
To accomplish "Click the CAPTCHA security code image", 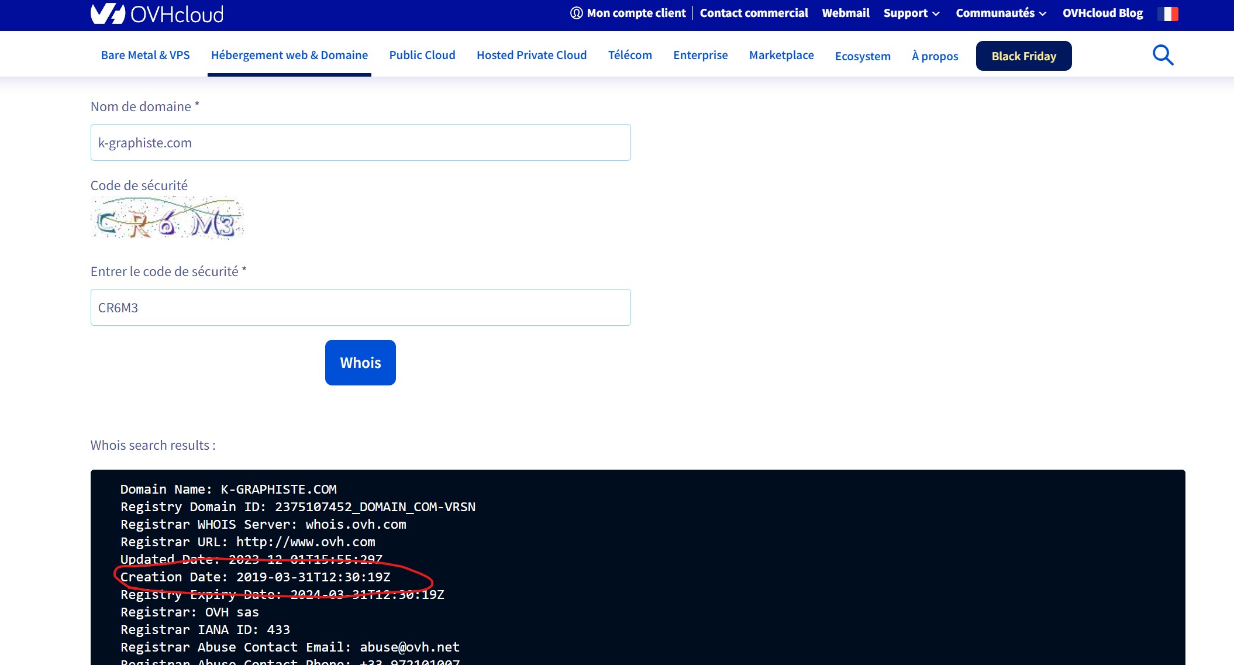I will tap(167, 218).
